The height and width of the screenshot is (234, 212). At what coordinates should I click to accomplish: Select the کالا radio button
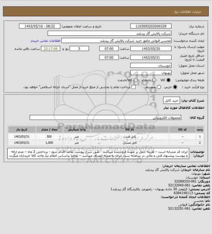point(168,80)
